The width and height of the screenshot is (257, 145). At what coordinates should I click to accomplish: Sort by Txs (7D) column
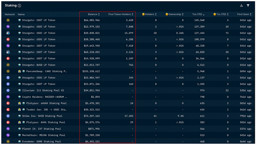click(x=198, y=14)
